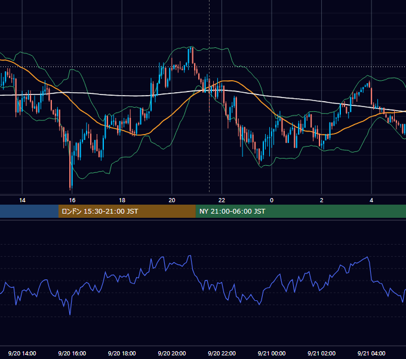Click the 9/20 16:00 label on indicator axis
Viewport: 406px width, 359px height.
coord(72,353)
